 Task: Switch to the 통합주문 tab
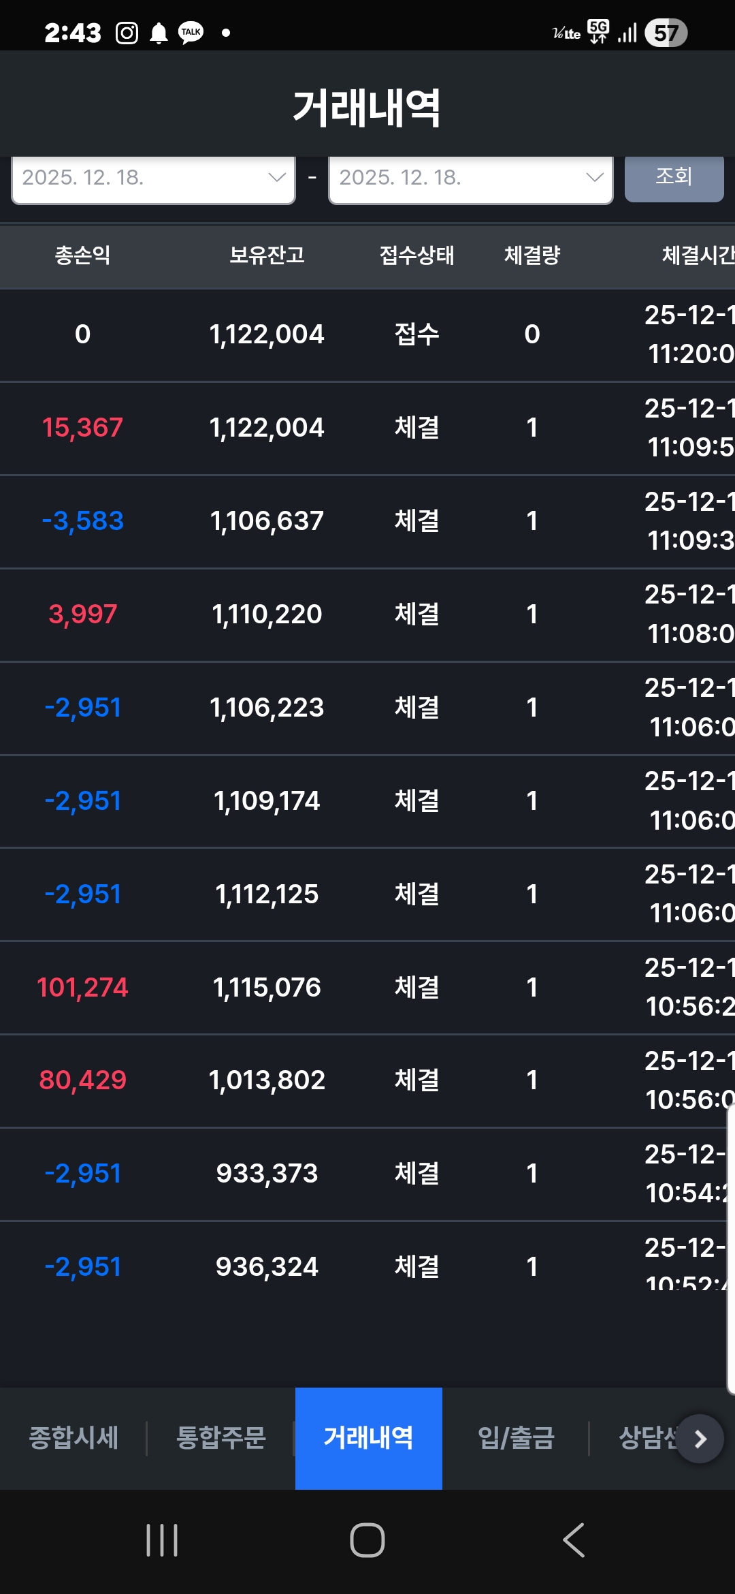[221, 1438]
